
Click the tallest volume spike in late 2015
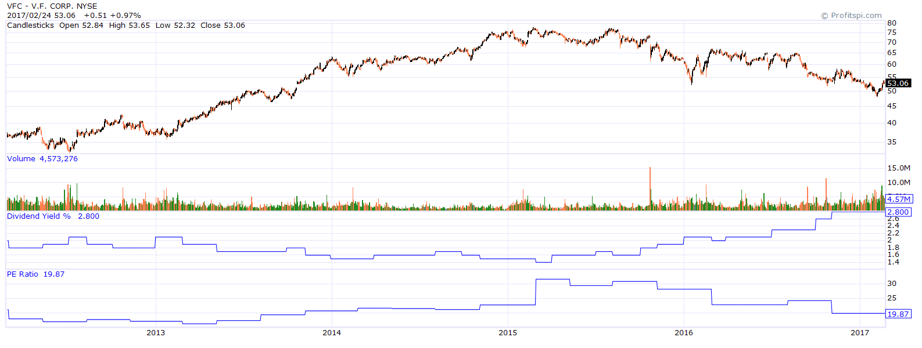point(650,188)
